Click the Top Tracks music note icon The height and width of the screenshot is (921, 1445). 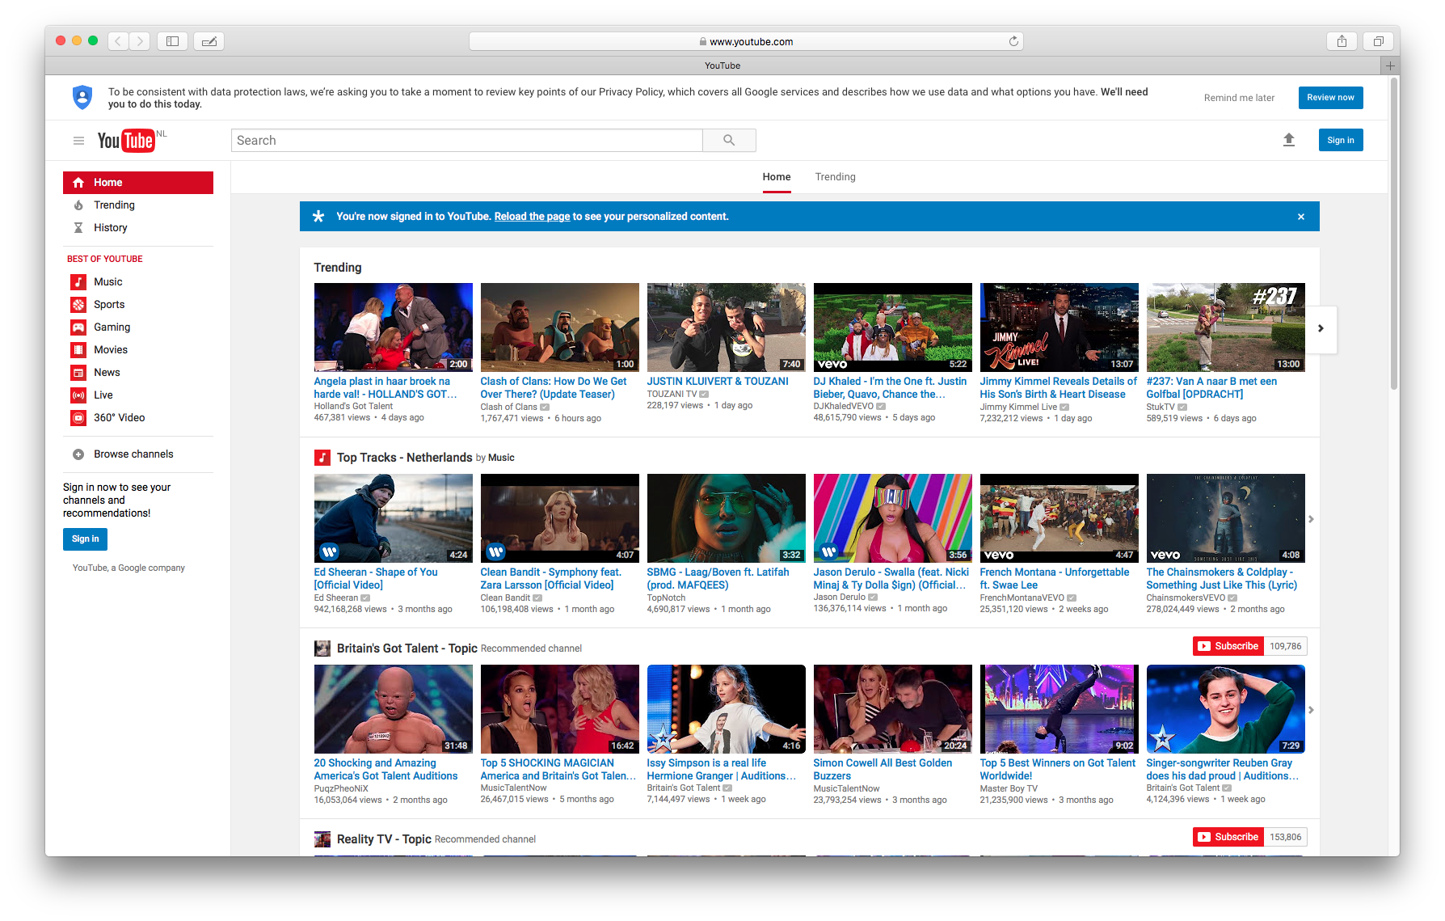pyautogui.click(x=322, y=458)
